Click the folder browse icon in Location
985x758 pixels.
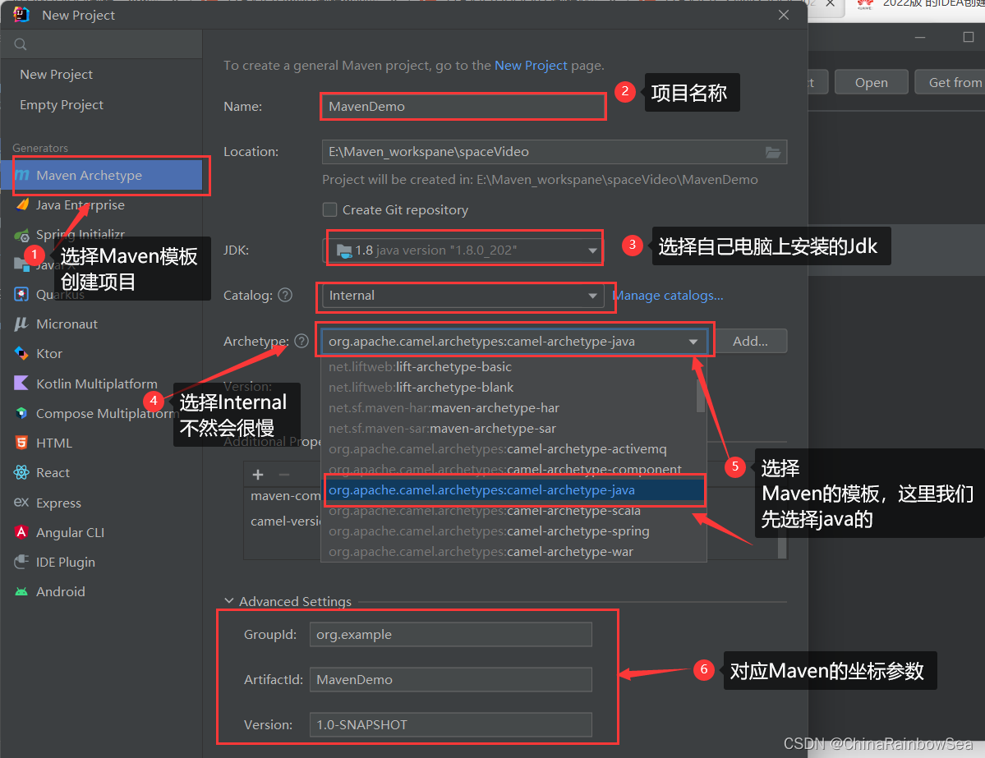click(773, 152)
